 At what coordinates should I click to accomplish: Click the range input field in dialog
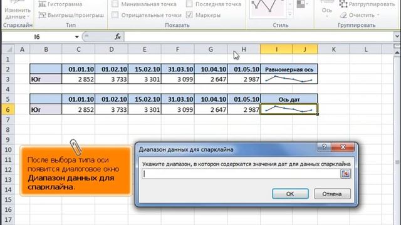click(x=241, y=174)
